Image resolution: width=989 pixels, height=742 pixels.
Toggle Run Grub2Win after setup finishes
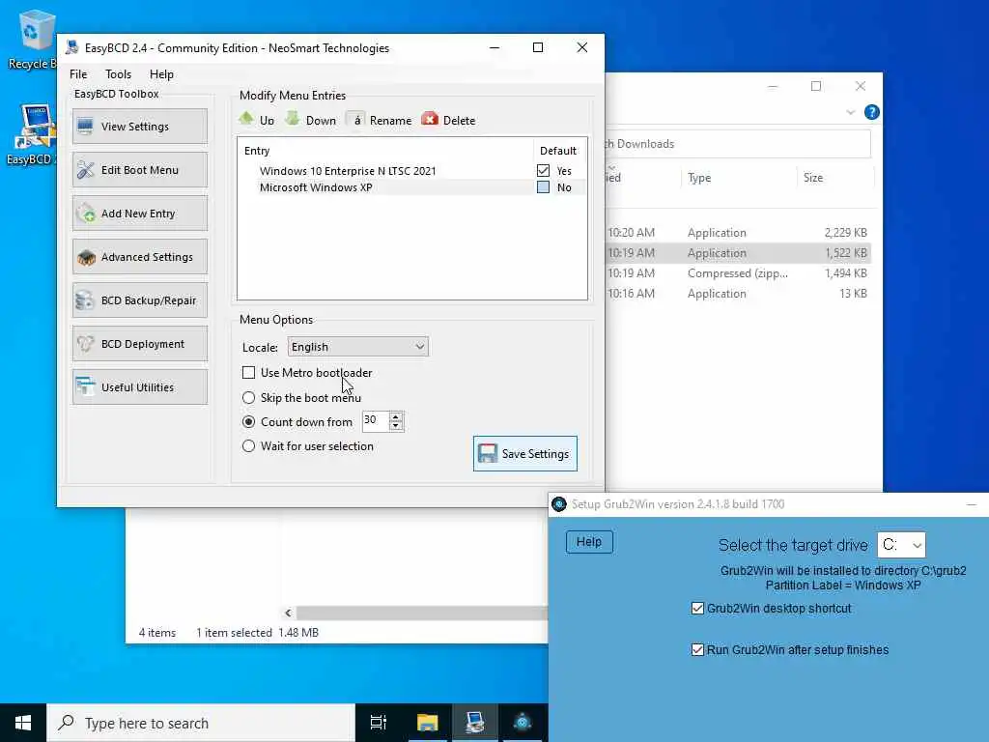tap(697, 650)
